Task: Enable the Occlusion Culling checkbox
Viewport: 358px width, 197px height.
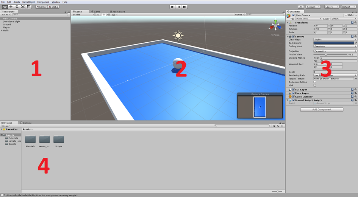Action: [x=314, y=82]
